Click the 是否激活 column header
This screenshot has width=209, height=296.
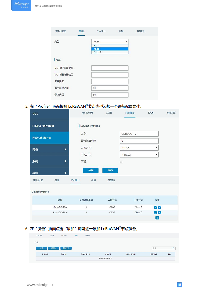[x=154, y=254]
